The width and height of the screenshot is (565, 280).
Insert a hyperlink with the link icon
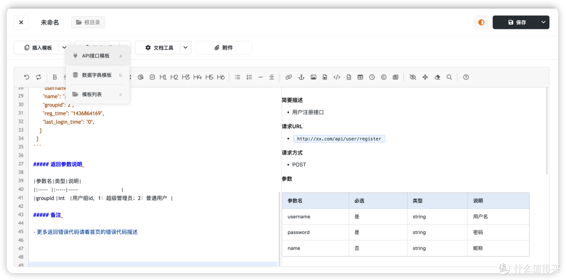click(x=288, y=77)
